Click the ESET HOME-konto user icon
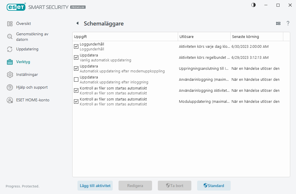This screenshot has width=296, height=194. tap(10, 100)
